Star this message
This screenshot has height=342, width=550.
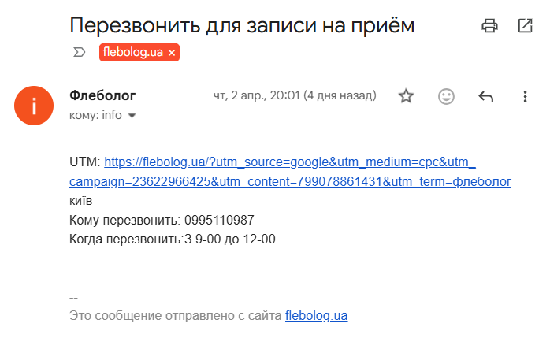pos(406,96)
